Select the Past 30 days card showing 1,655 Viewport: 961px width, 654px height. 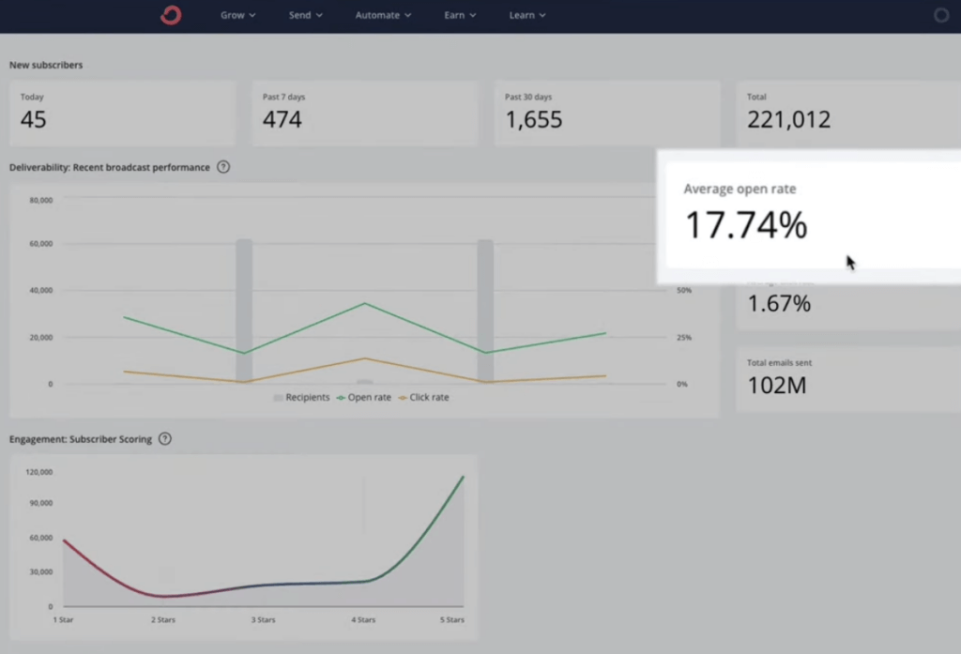pos(607,114)
